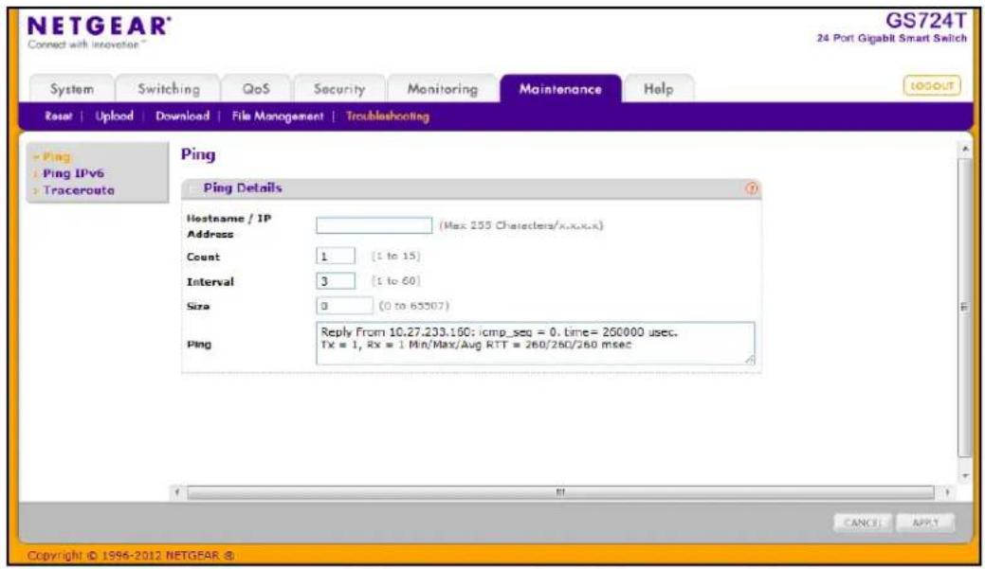Click the GS724T model name
Viewport: 985px width, 569px height.
click(x=926, y=21)
